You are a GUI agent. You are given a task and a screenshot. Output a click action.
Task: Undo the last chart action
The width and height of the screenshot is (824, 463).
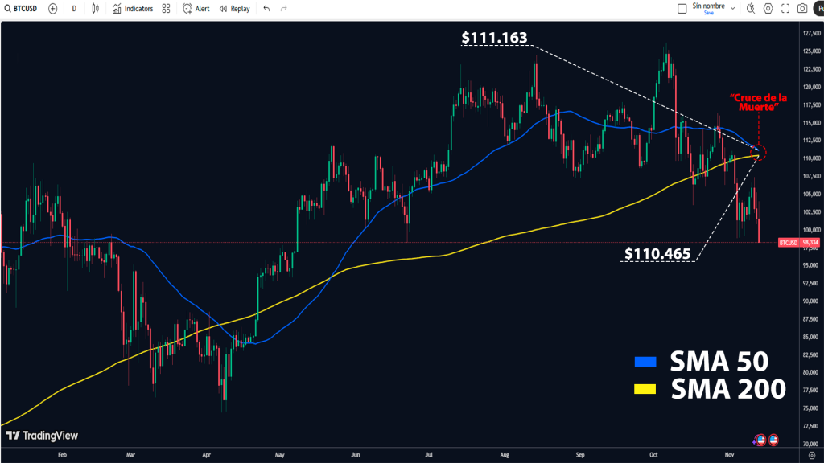tap(266, 9)
